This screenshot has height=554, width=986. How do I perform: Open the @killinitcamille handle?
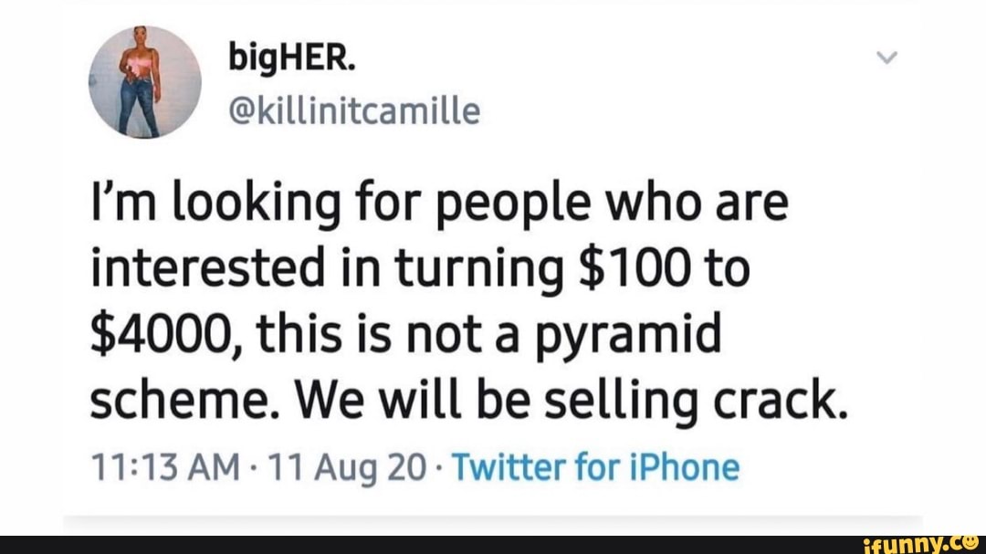click(354, 111)
